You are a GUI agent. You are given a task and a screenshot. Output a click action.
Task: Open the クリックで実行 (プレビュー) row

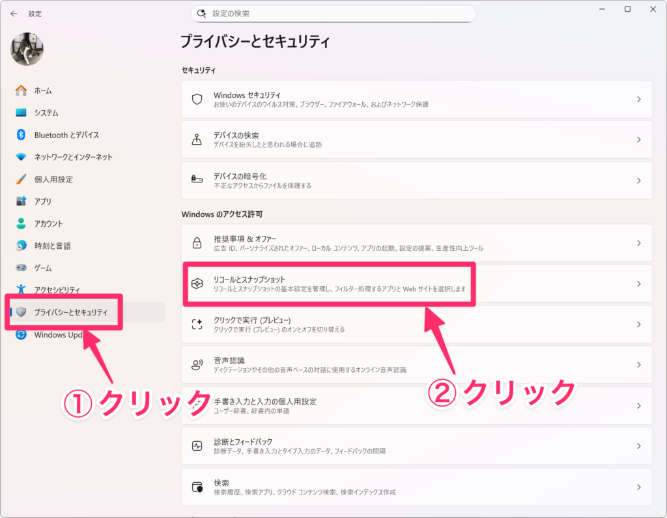[417, 324]
